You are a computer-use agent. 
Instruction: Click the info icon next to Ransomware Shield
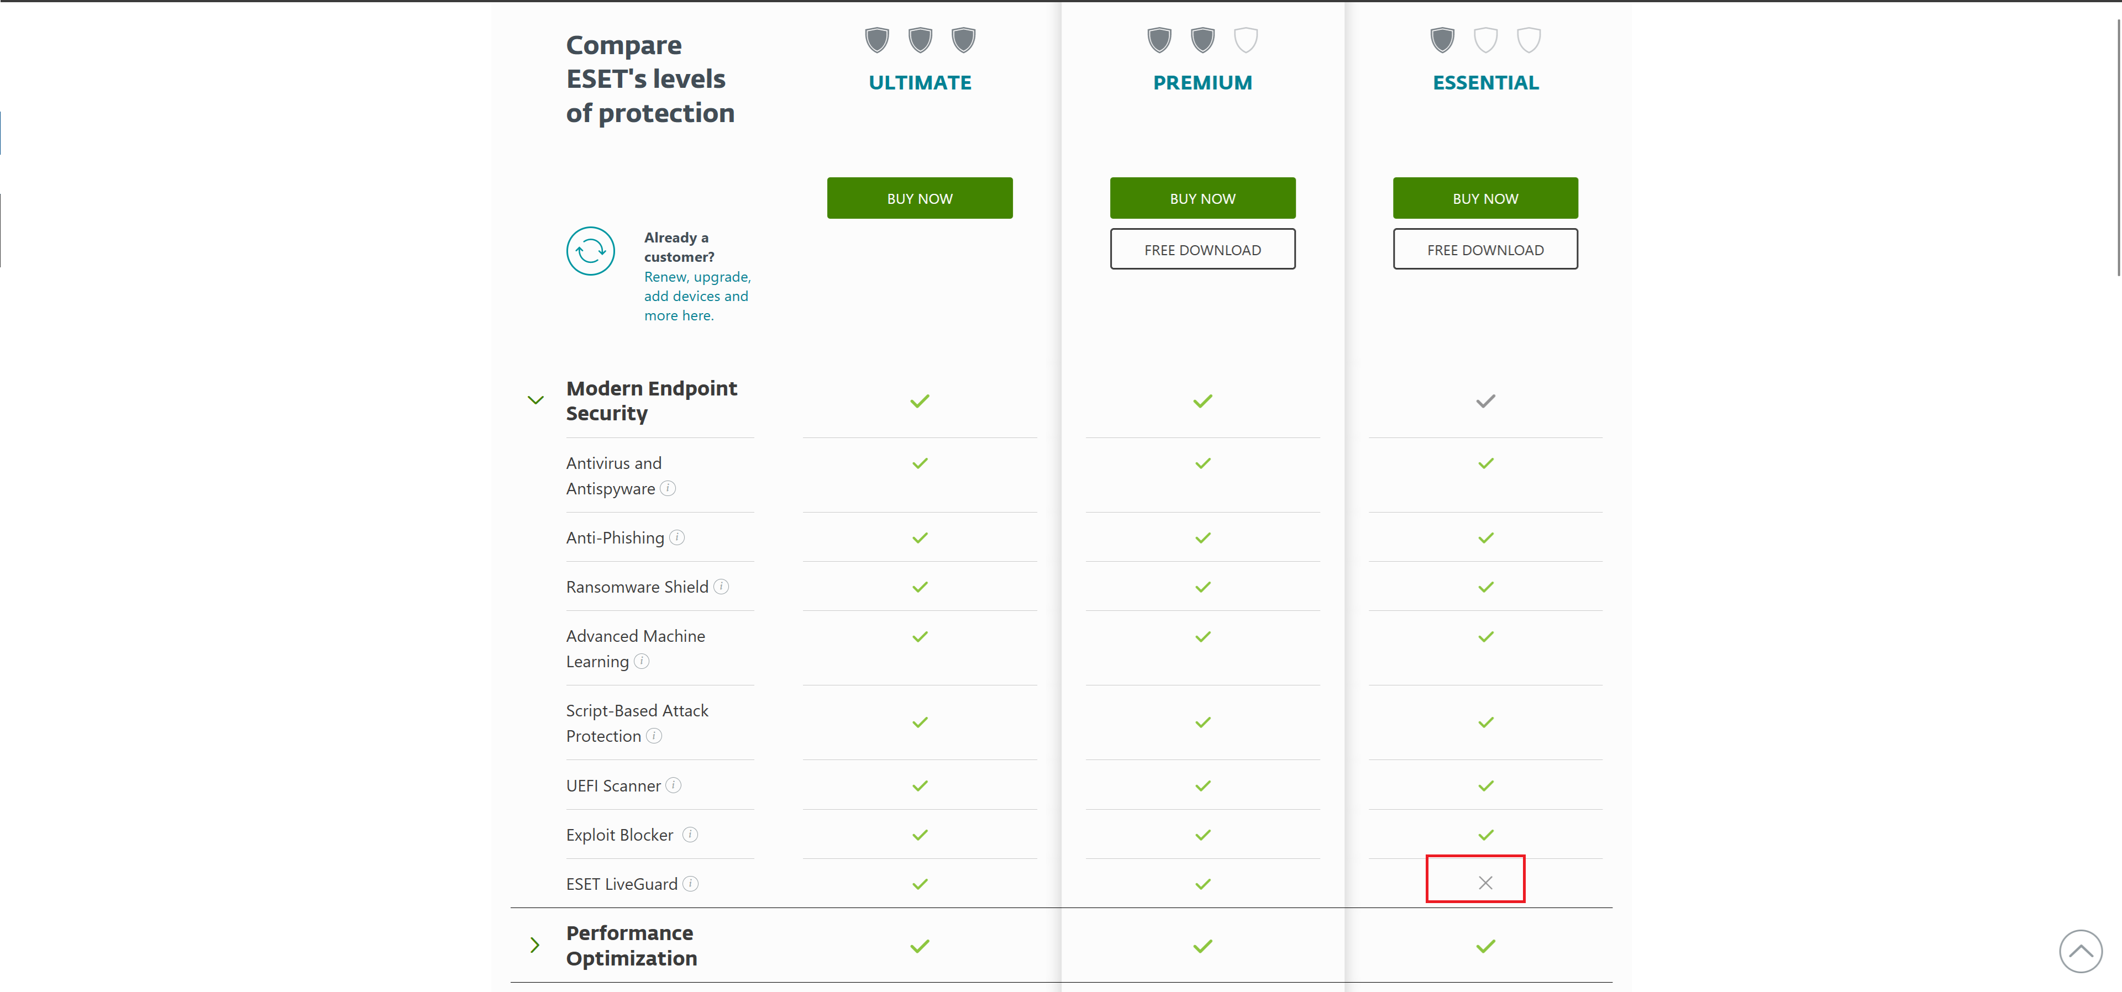pyautogui.click(x=721, y=586)
